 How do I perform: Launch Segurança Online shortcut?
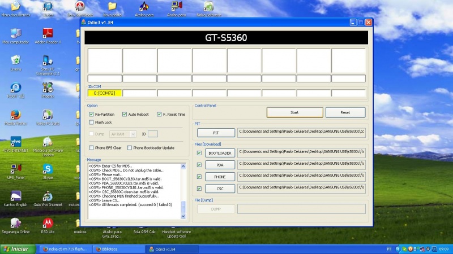[x=15, y=225]
